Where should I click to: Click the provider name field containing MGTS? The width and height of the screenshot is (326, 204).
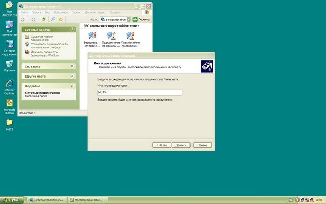point(139,92)
